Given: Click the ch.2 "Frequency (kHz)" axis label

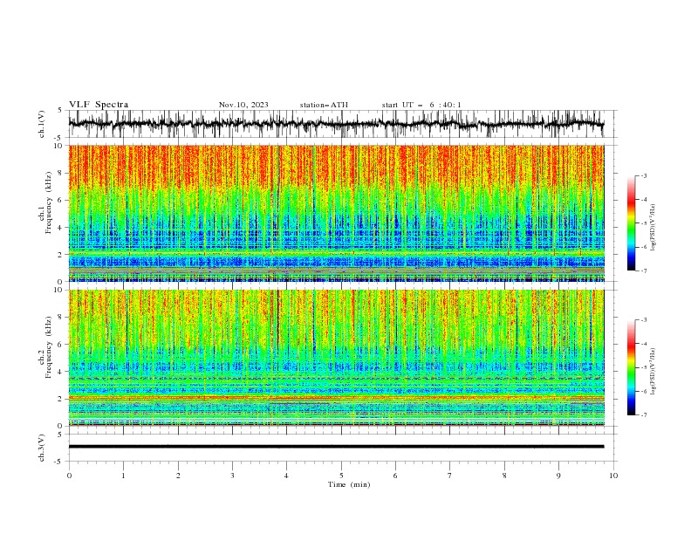Looking at the screenshot, I should click(x=49, y=347).
